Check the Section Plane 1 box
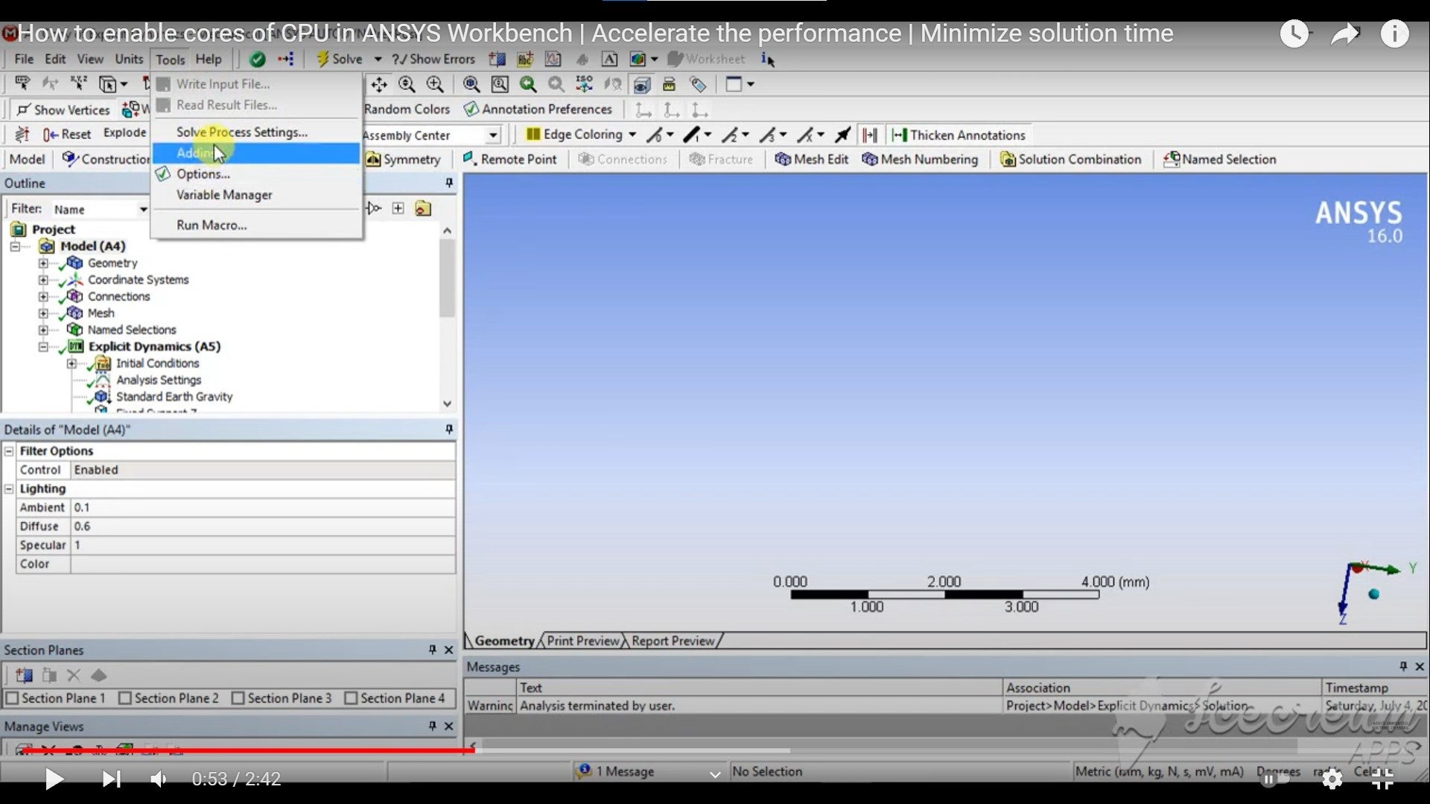 [12, 698]
